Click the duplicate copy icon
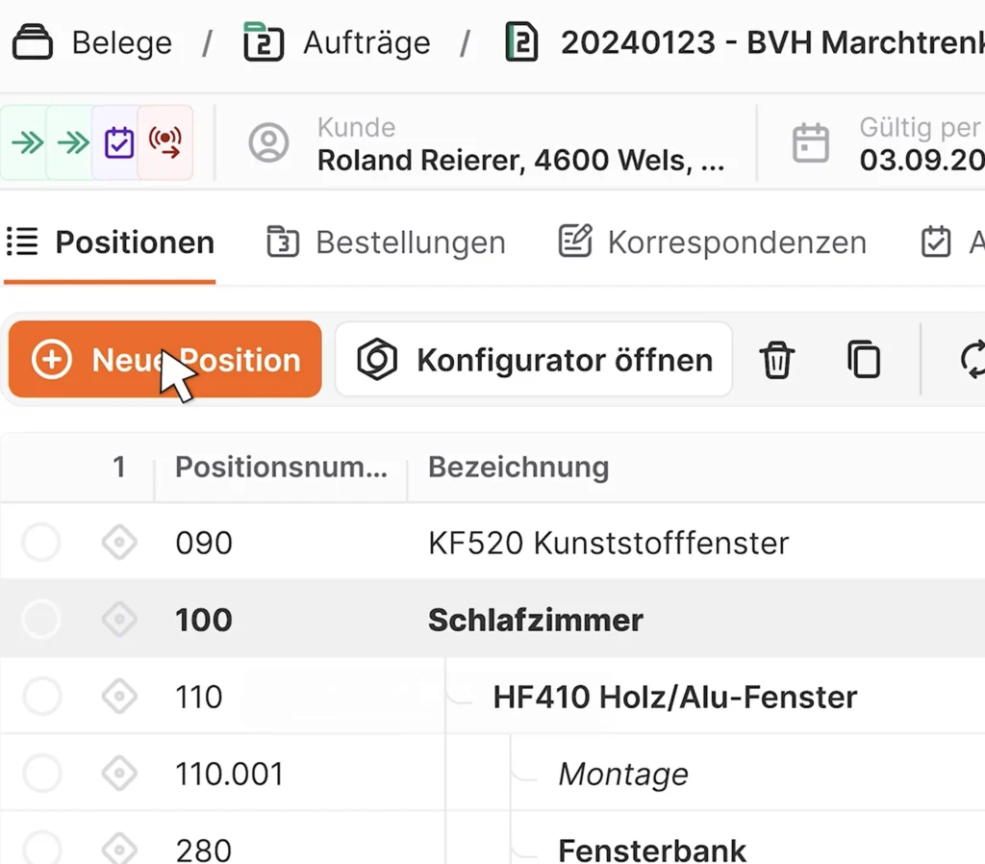The width and height of the screenshot is (985, 864). [864, 360]
